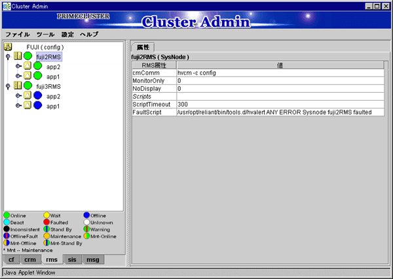The height and width of the screenshot is (279, 393).
Task: Click the Mnt-Offline legend circle
Action: [7, 243]
